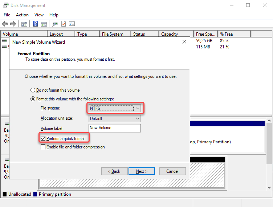Click the Connect disk drive toolbar icon
The image size is (273, 207).
click(x=55, y=24)
